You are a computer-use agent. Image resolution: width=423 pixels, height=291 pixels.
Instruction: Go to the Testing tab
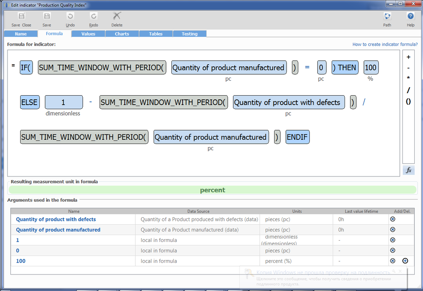(190, 34)
